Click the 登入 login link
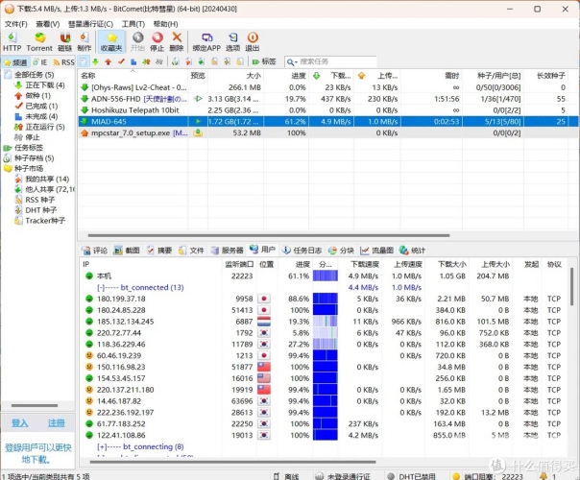 tap(19, 423)
